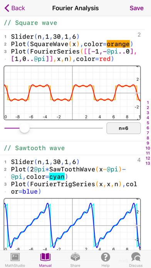Open the Share bricks icon

[x=75, y=257]
